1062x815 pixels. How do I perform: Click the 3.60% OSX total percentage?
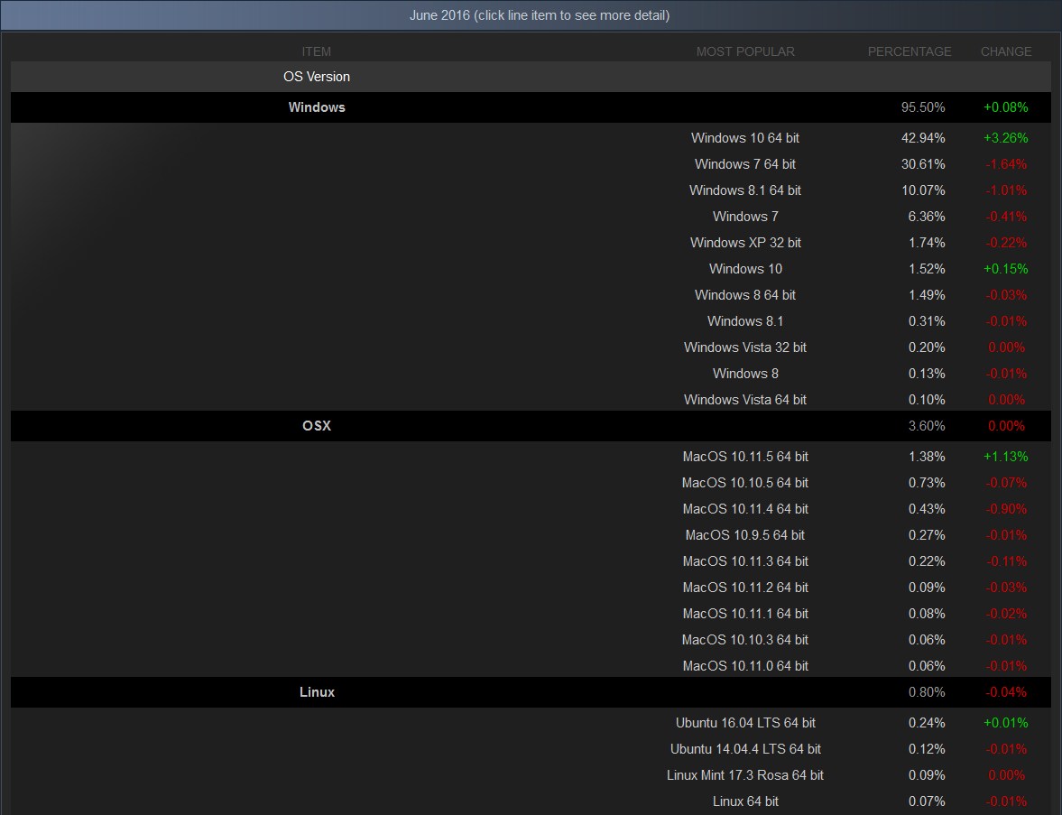[927, 425]
